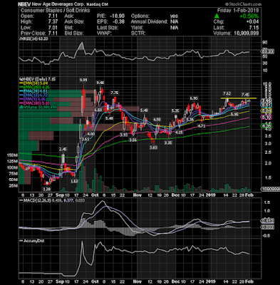
Task: Click the 9.48 peak price label
Action: (100, 83)
